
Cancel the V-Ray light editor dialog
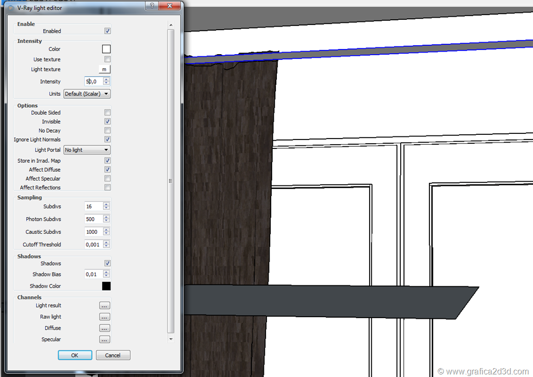[112, 355]
